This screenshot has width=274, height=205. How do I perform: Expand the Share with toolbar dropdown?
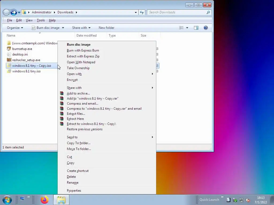point(81,28)
